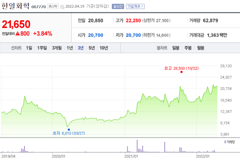Switch to 일봉 daily candle chart
Image resolution: width=240 pixels, height=161 pixels.
tap(176, 48)
